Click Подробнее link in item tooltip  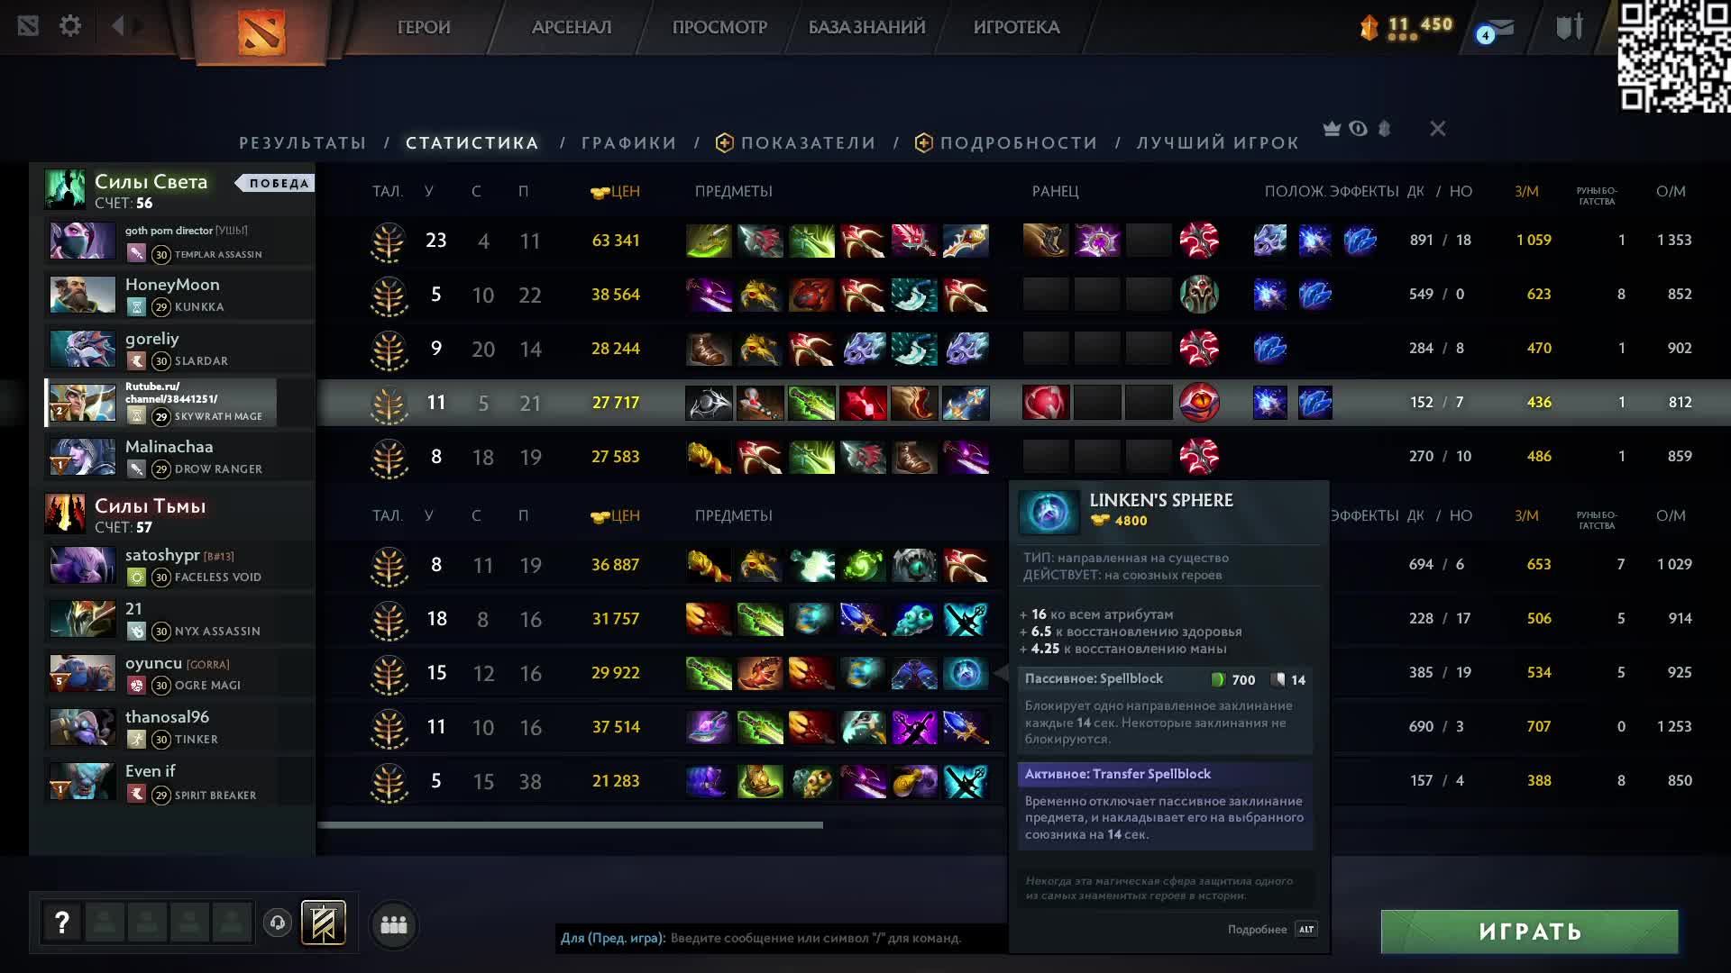point(1257,929)
